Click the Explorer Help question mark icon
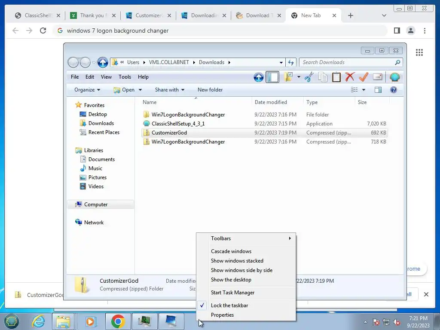Viewport: 440px width, 330px height. pos(394,90)
